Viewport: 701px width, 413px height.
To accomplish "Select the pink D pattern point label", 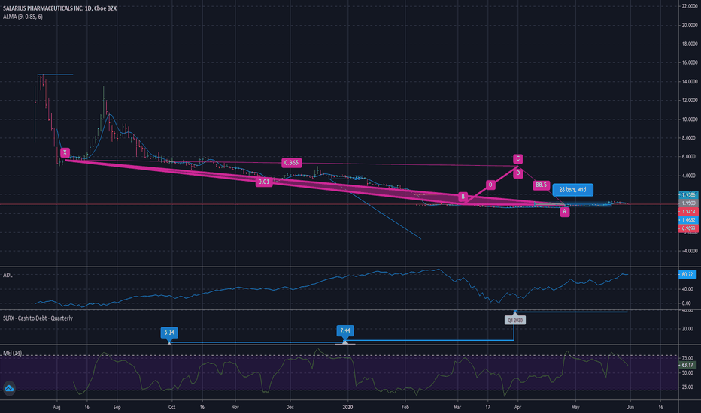I will pyautogui.click(x=517, y=173).
